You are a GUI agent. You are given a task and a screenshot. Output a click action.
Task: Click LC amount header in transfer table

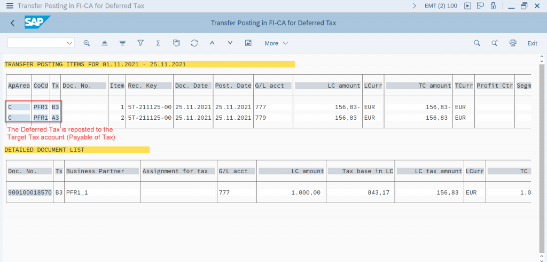click(x=328, y=86)
